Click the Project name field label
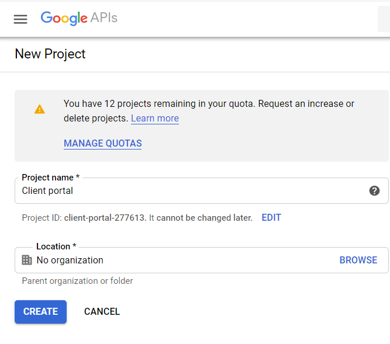Image resolution: width=390 pixels, height=344 pixels. click(x=50, y=178)
